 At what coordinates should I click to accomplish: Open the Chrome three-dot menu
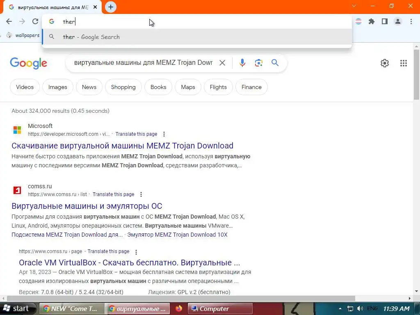pos(411,21)
